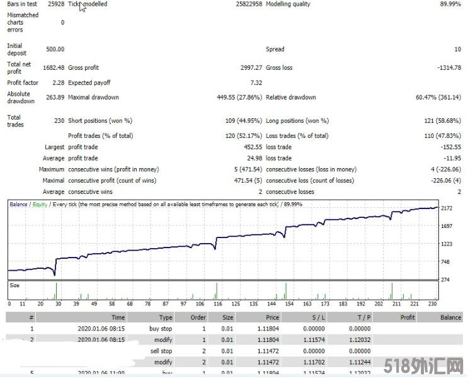Select Maximum consecutive wins value 5 (471.54)
This screenshot has height=381, width=468.
(248, 169)
